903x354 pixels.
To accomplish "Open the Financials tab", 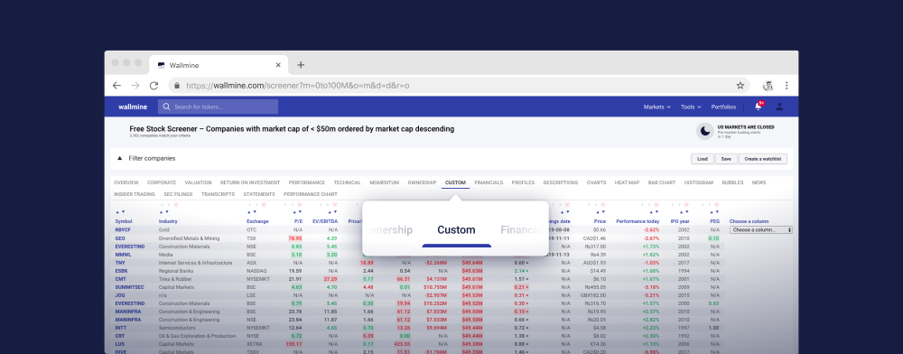I will click(x=489, y=182).
